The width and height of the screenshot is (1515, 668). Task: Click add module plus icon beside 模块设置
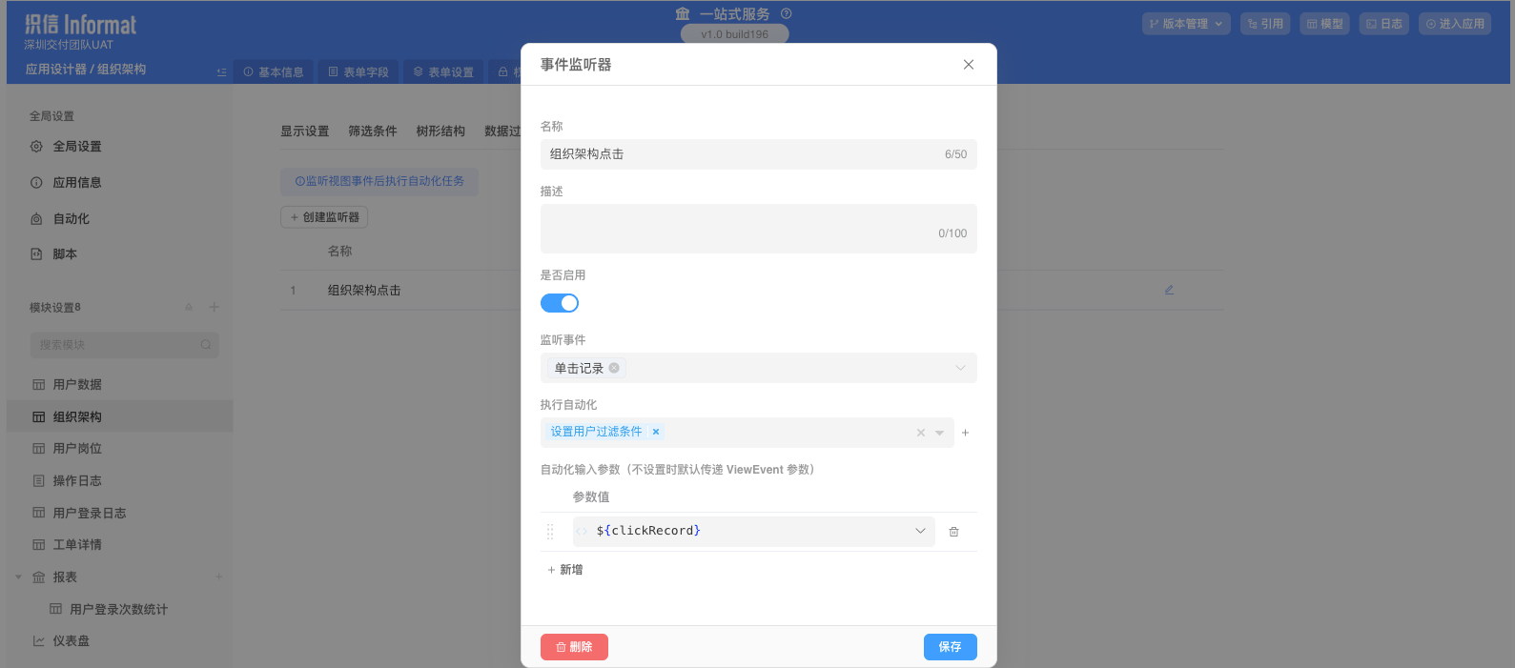pos(215,307)
